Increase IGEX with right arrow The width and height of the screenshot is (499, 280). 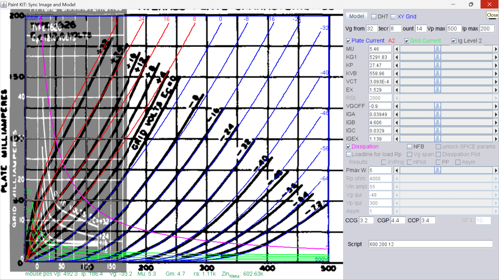coord(496,139)
